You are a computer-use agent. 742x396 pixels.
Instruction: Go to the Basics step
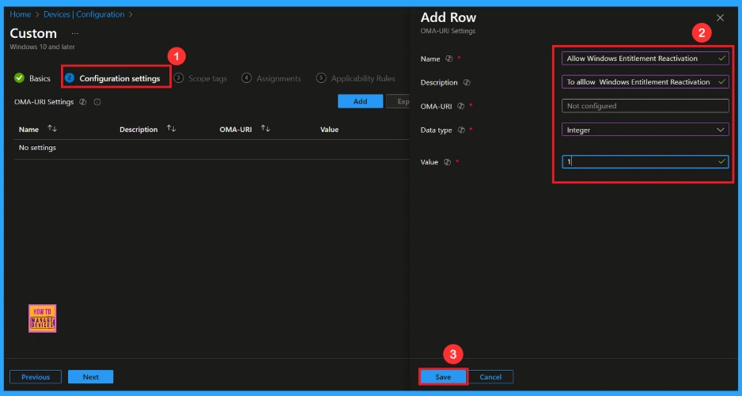point(32,78)
